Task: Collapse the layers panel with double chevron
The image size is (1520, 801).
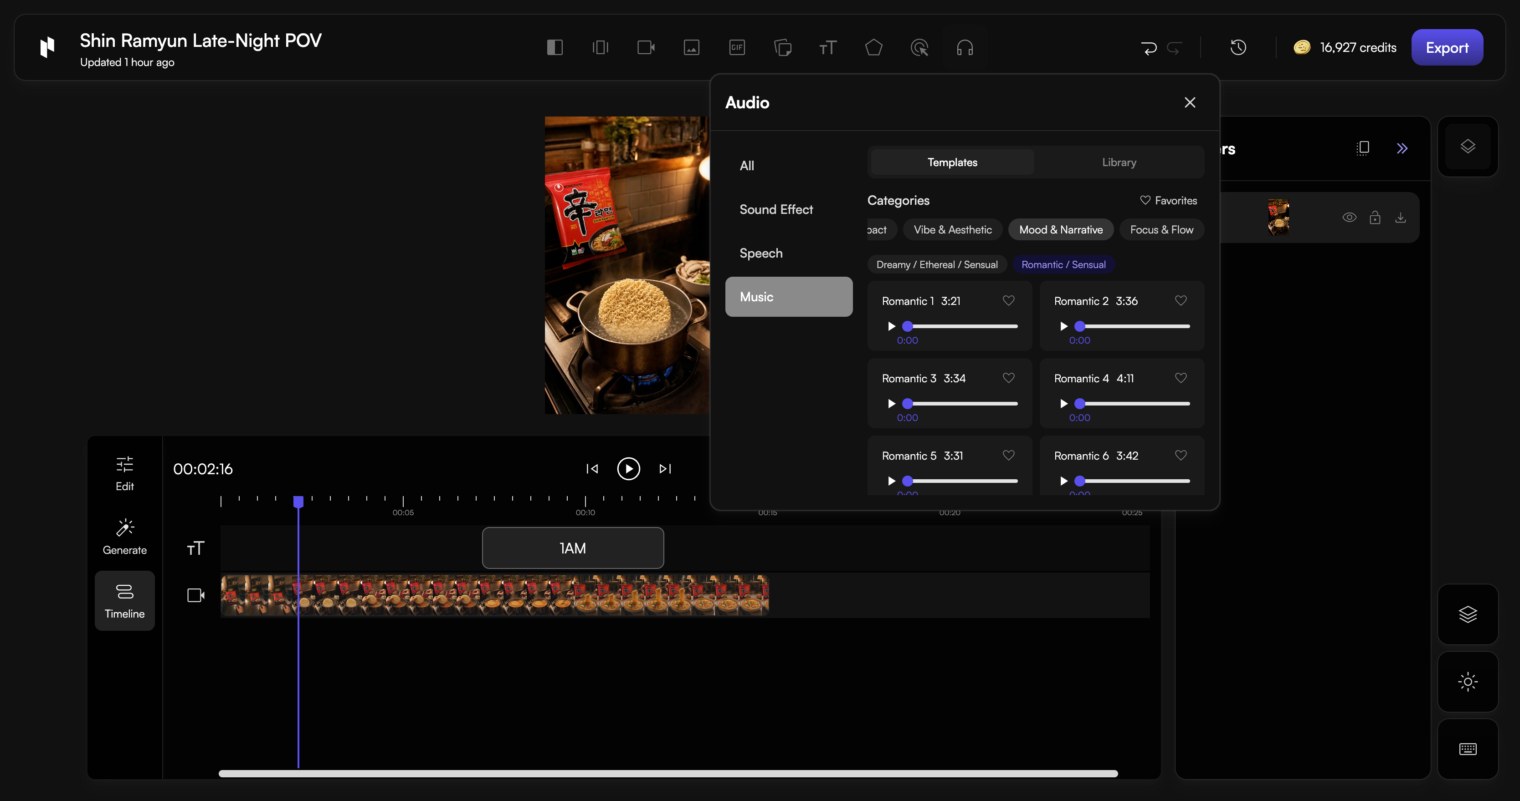Action: click(x=1402, y=148)
